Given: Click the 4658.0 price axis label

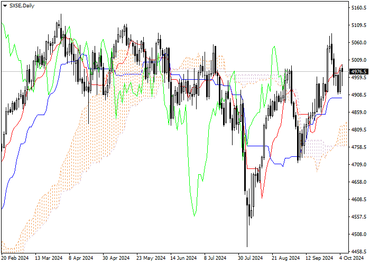Looking at the screenshot, I should tap(359, 182).
